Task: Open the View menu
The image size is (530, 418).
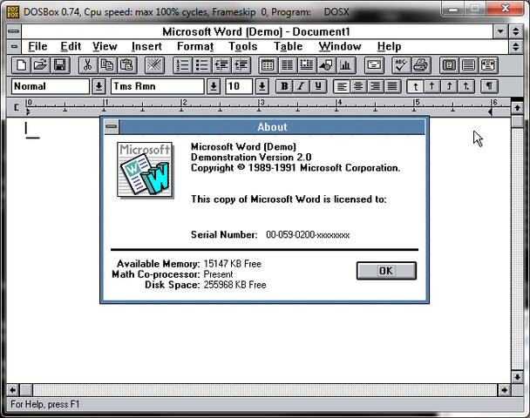Action: (x=105, y=46)
